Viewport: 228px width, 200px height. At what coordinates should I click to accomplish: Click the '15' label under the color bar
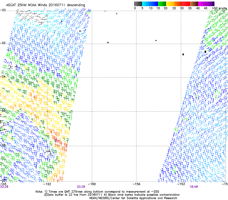pos(158,8)
